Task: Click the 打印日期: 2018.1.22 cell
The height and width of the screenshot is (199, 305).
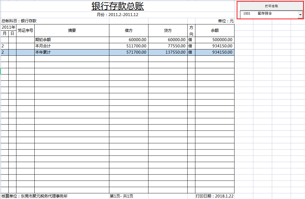Action: click(214, 196)
